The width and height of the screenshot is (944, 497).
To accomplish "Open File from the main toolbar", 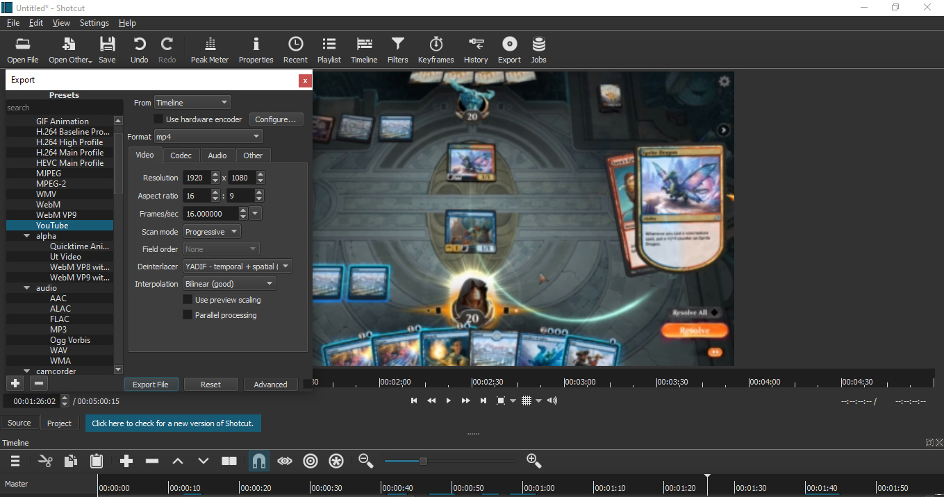I will (23, 50).
